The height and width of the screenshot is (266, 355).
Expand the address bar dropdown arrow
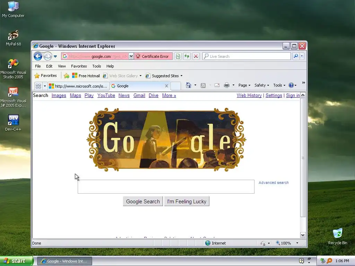click(131, 56)
